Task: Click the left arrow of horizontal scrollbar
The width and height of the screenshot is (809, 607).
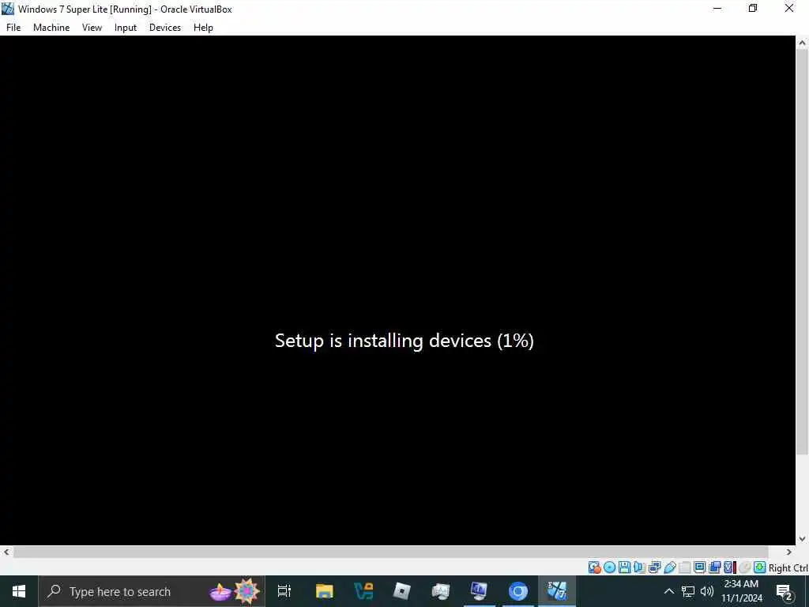Action: tap(6, 552)
